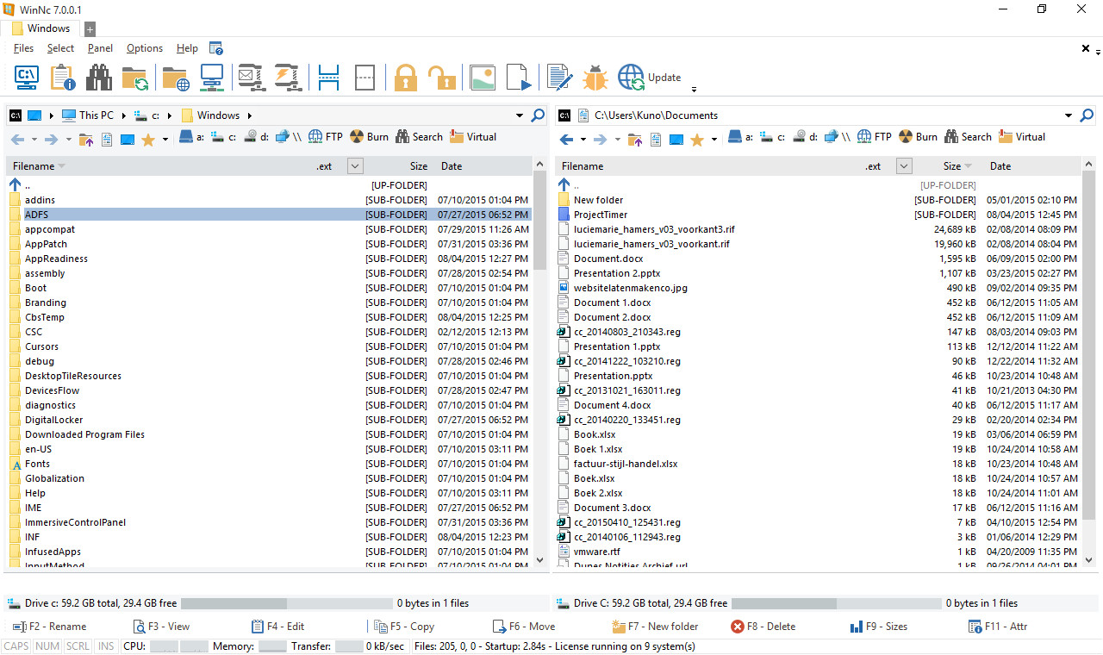Screen dimensions: 1103x655
Task: Switch left panel to drive d:
Action: (255, 137)
